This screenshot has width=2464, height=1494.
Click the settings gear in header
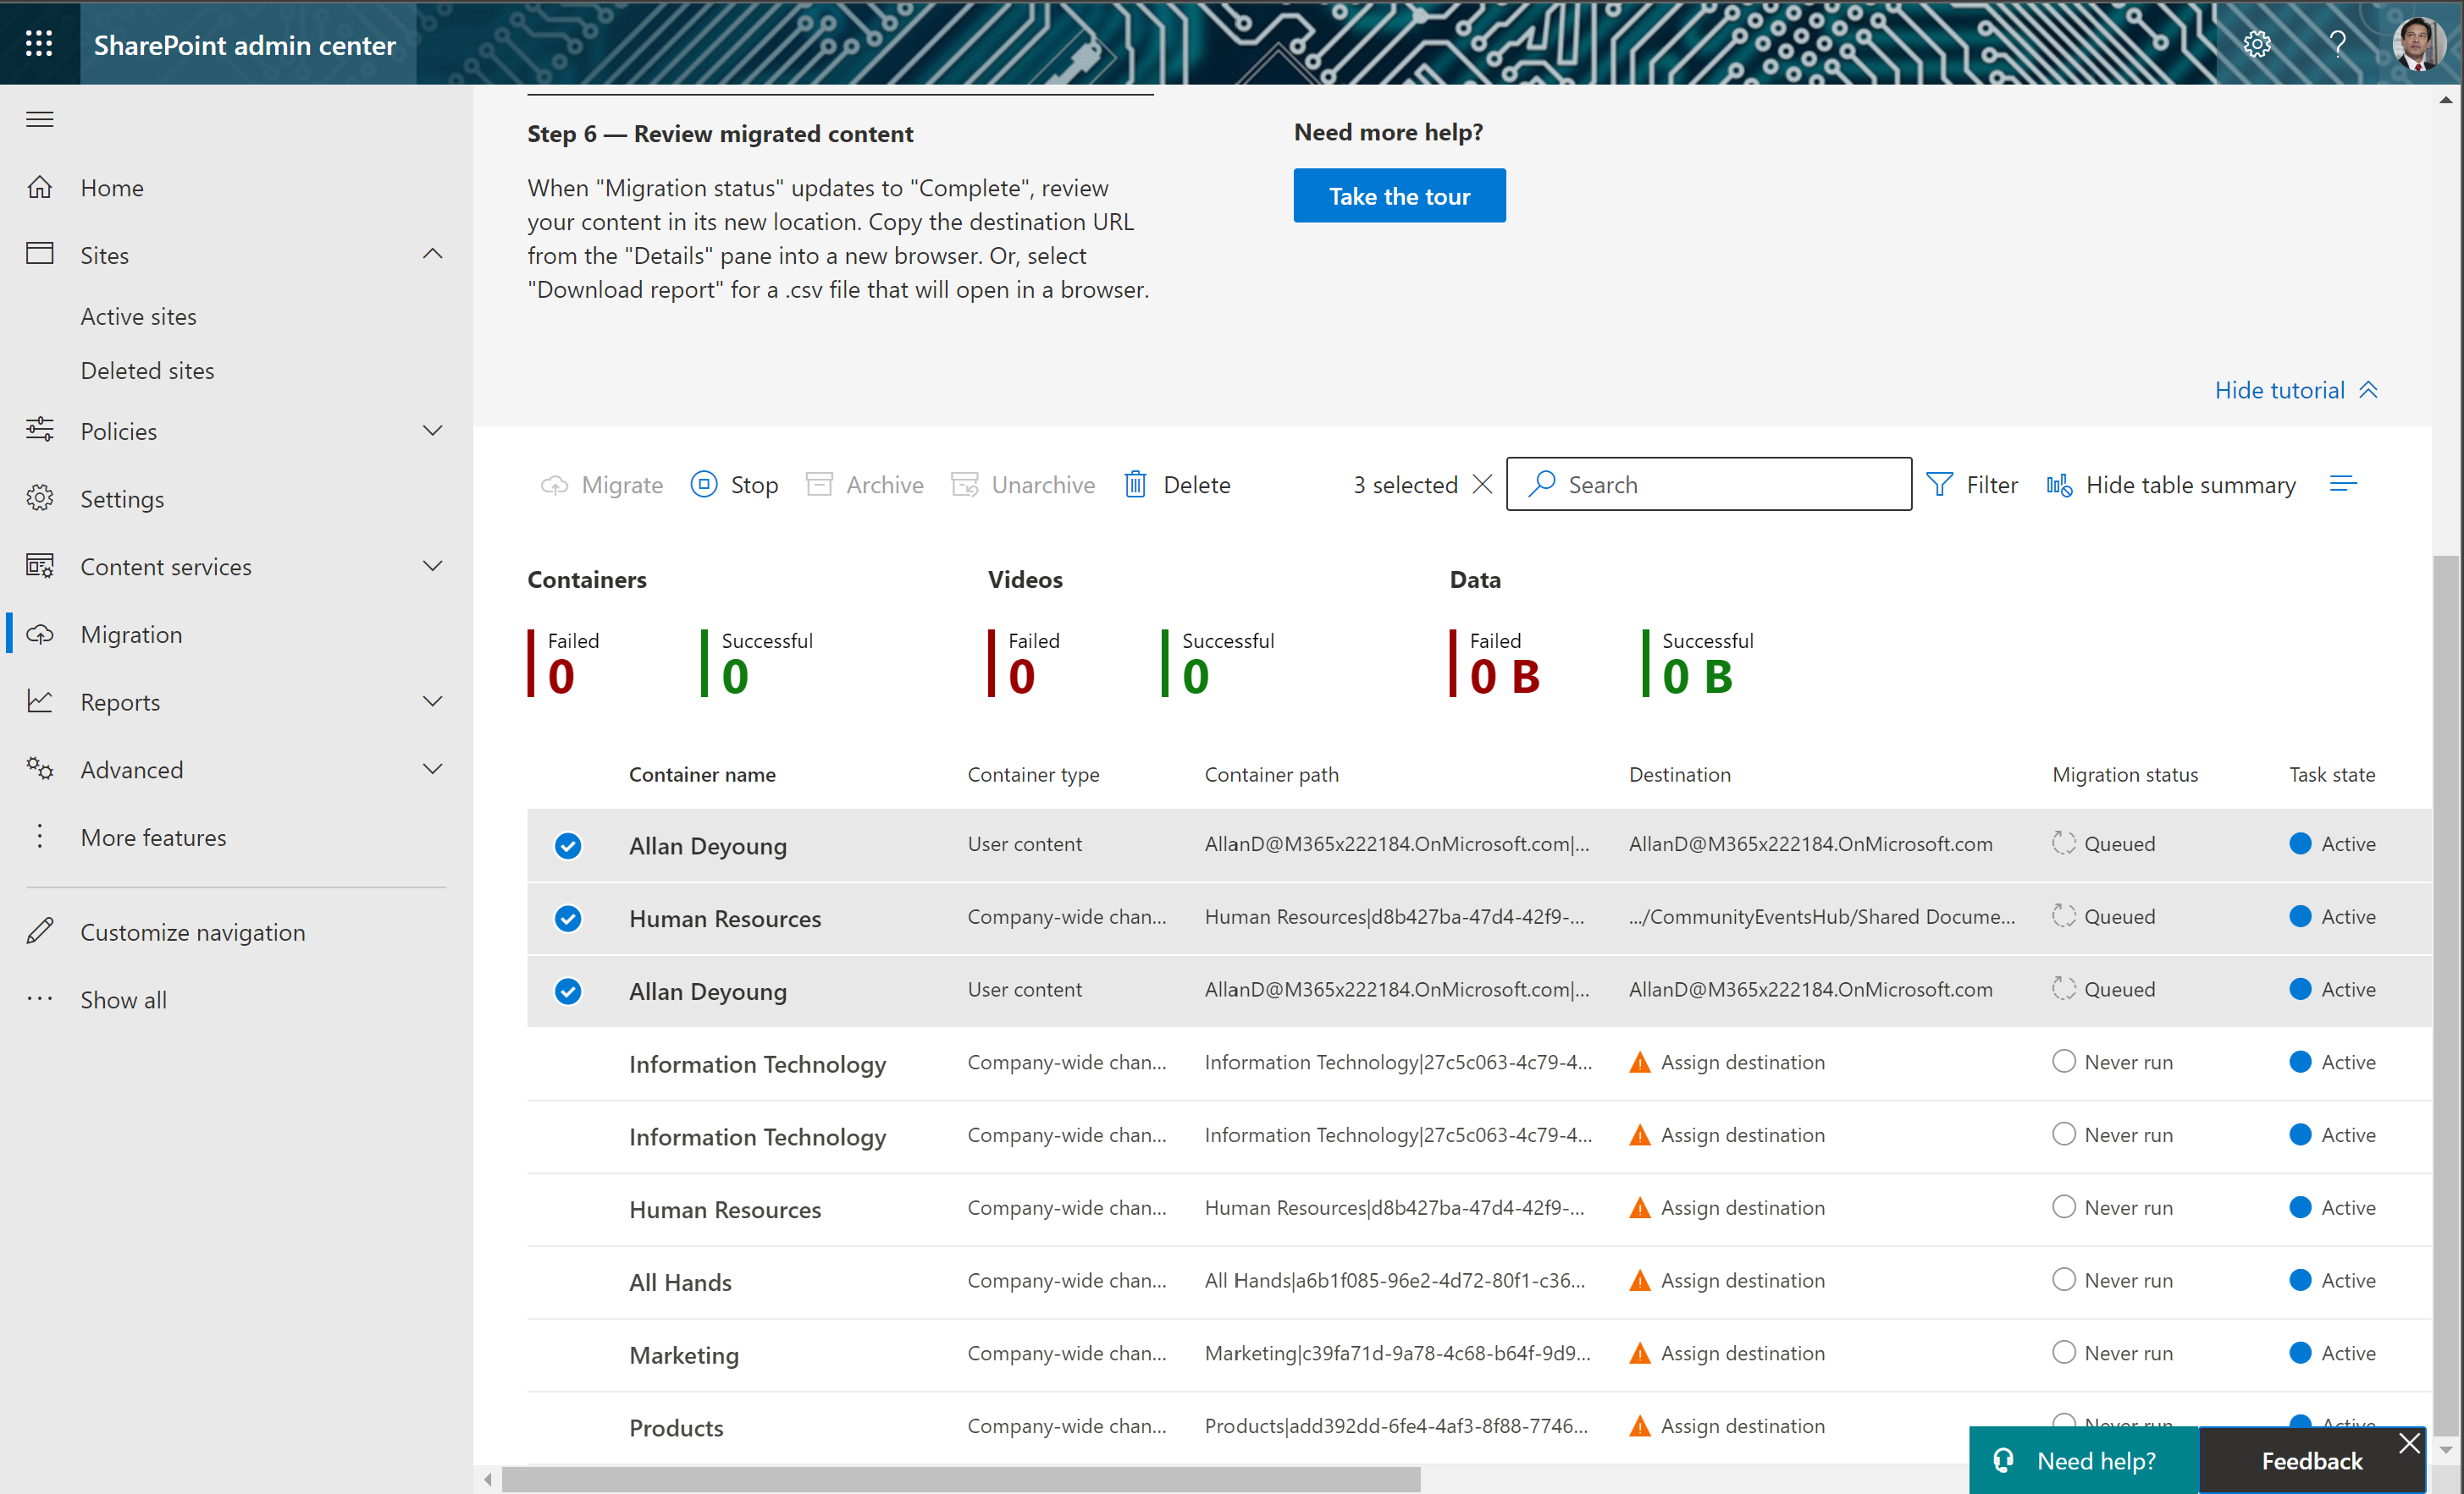pos(2257,44)
